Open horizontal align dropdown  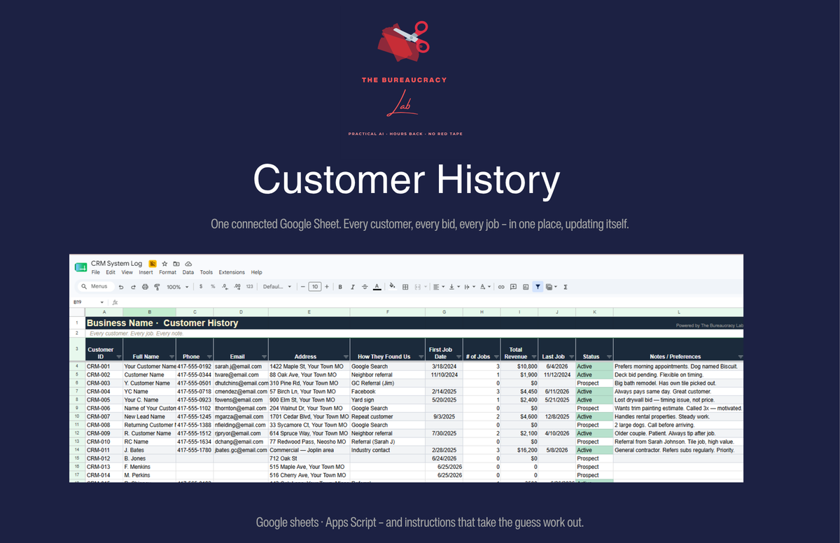440,287
